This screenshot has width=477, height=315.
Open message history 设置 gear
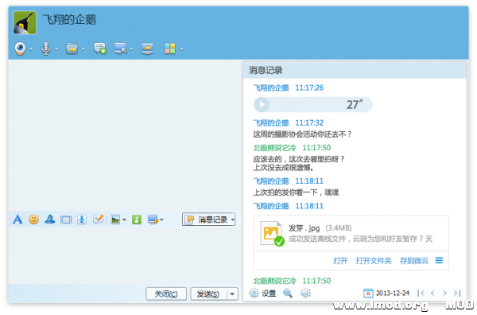[262, 294]
